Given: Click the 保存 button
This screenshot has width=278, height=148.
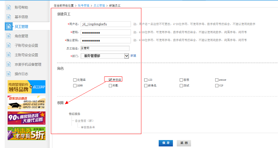Looking at the screenshot, I should click(x=166, y=143).
